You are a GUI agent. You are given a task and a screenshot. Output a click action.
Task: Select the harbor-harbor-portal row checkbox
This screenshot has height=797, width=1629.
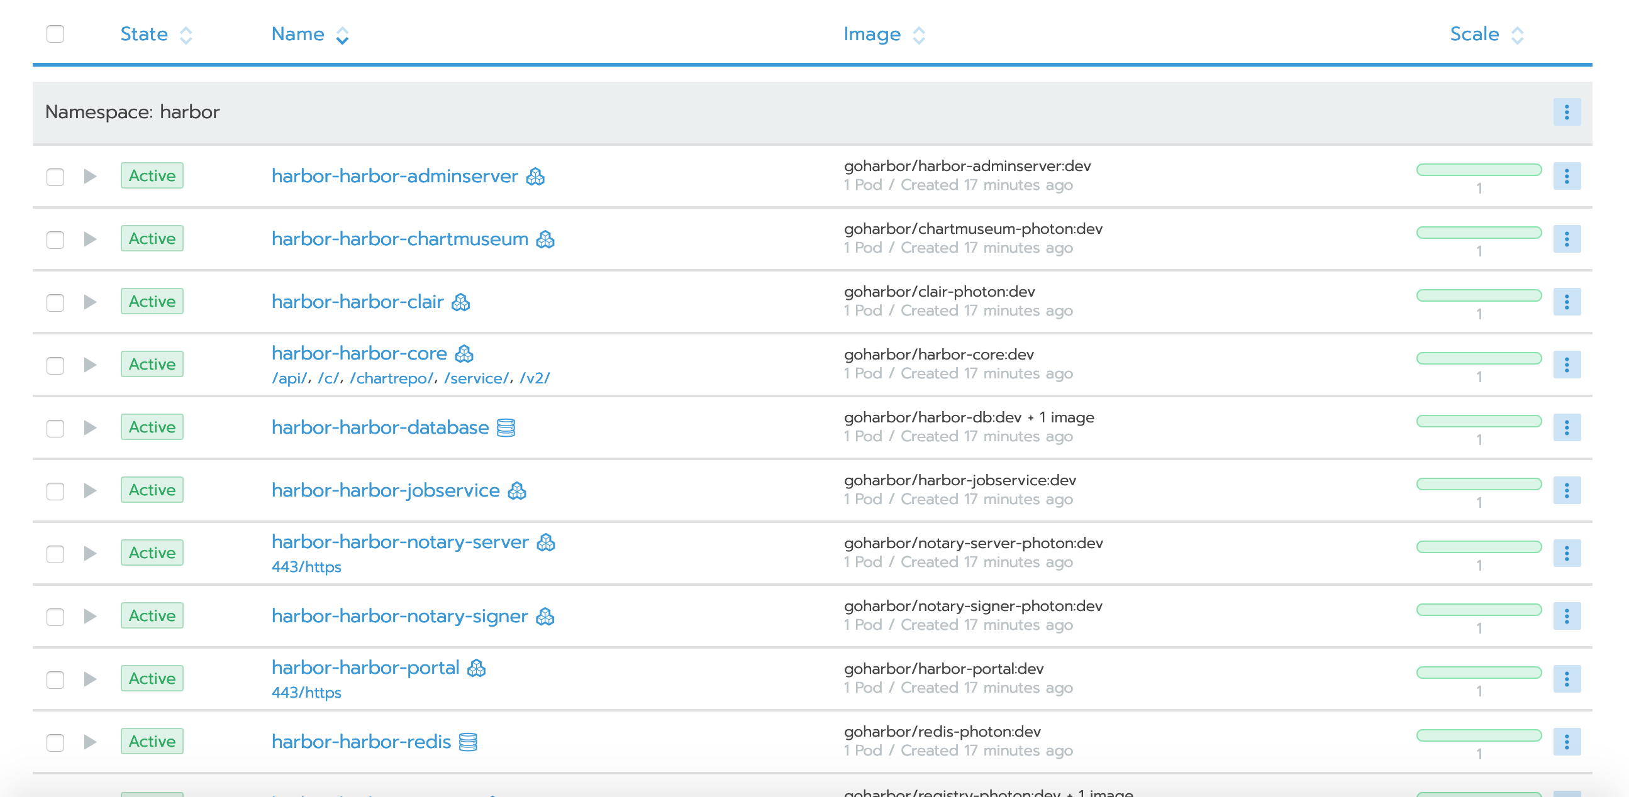[55, 680]
